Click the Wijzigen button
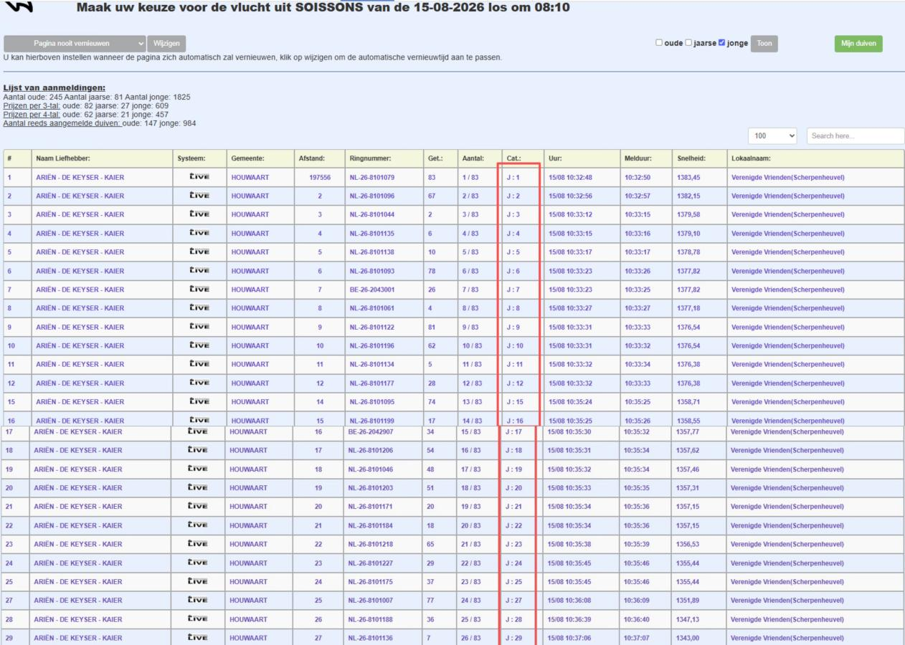The width and height of the screenshot is (905, 645). point(166,43)
